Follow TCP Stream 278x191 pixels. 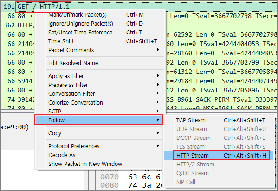219,120
